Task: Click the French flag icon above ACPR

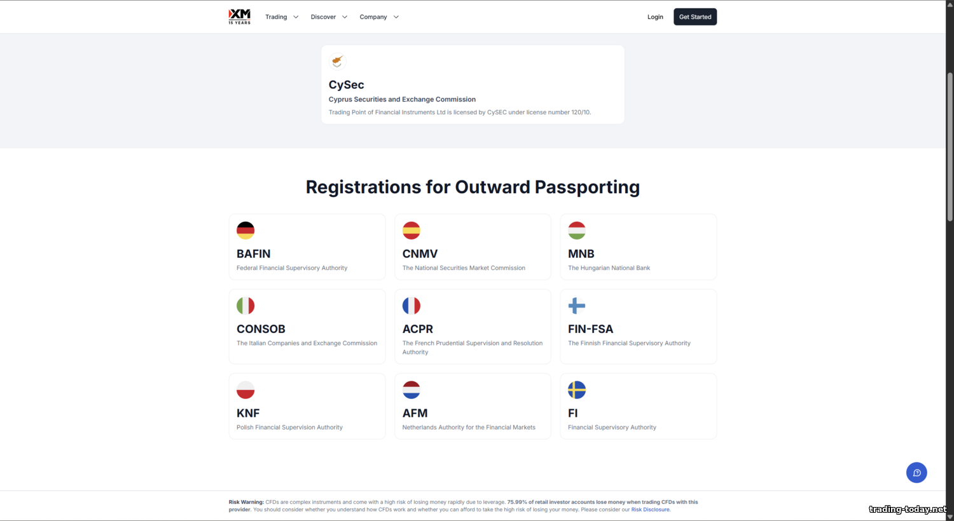Action: pyautogui.click(x=411, y=306)
